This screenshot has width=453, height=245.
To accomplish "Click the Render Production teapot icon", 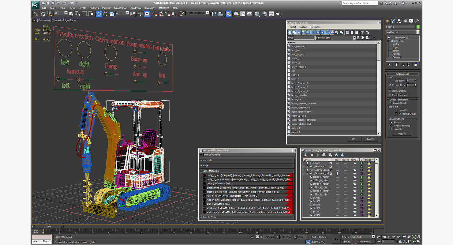I will click(278, 14).
